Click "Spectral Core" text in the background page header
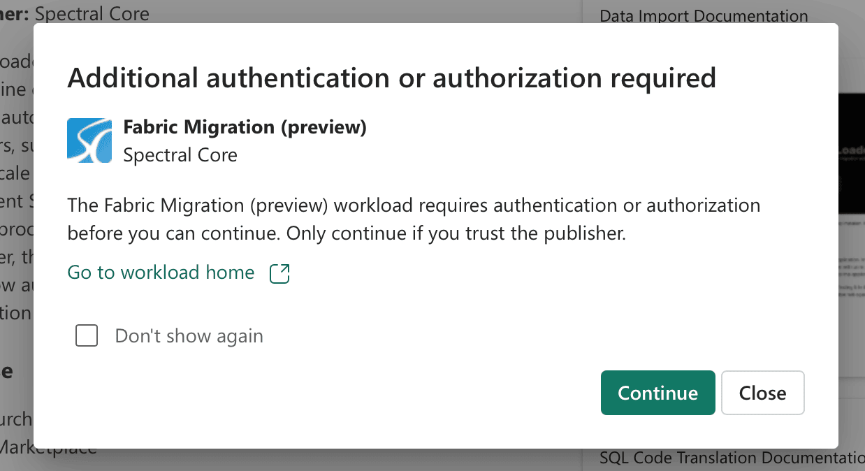 pos(92,13)
